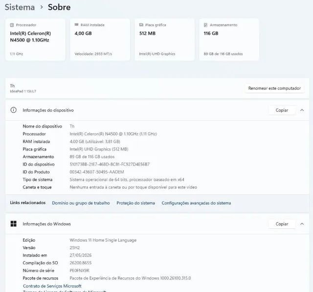Open the Armazenamento 116 GB card

[229, 40]
